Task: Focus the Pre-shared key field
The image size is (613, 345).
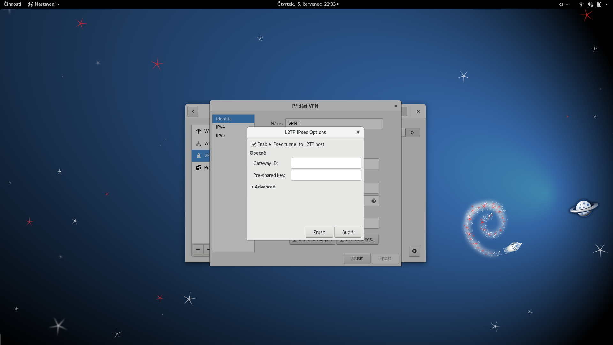Action: (x=326, y=175)
